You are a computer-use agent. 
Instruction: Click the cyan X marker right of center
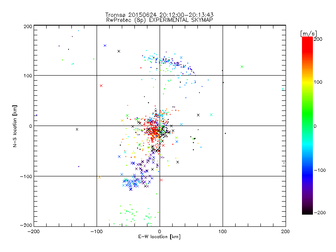click(x=211, y=115)
